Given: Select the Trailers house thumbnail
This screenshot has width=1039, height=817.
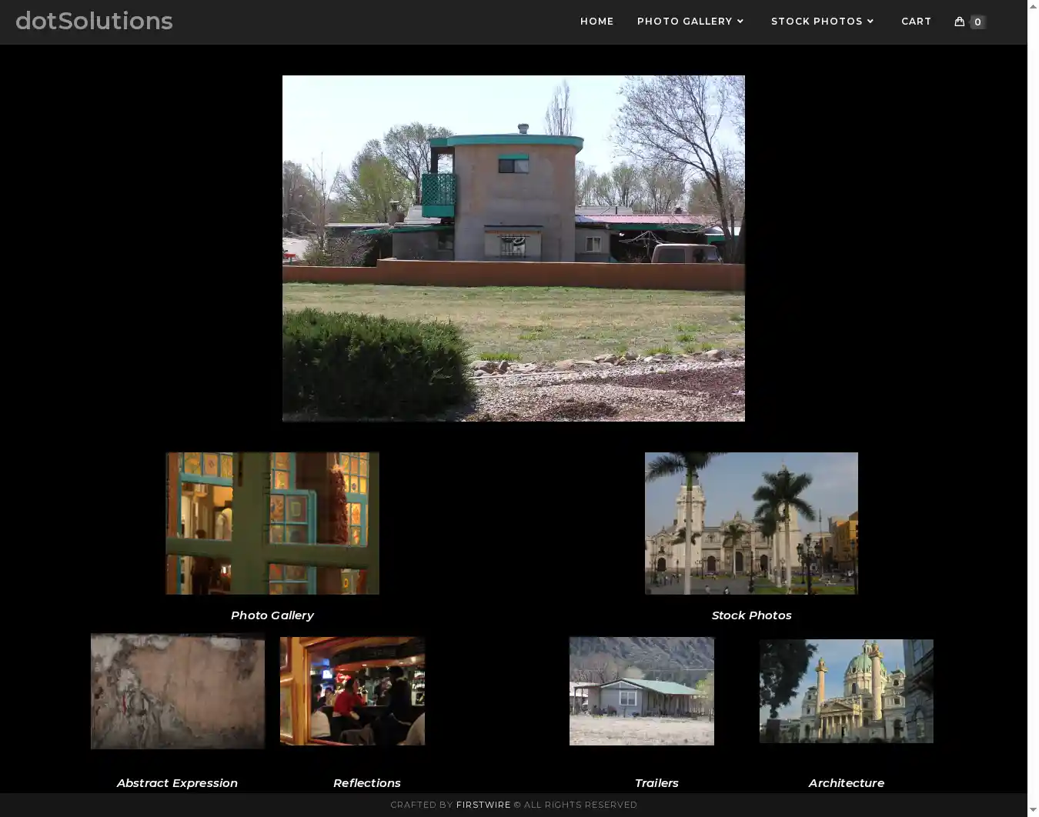Looking at the screenshot, I should [x=641, y=691].
